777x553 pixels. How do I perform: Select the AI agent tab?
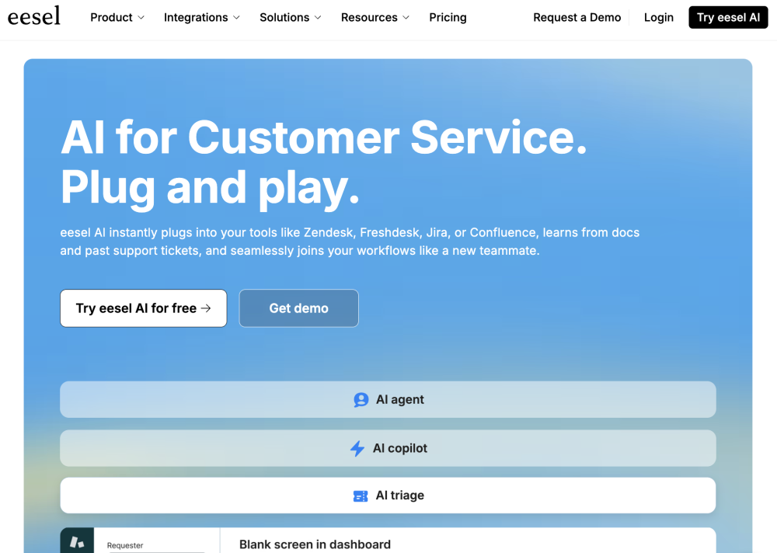pyautogui.click(x=388, y=399)
